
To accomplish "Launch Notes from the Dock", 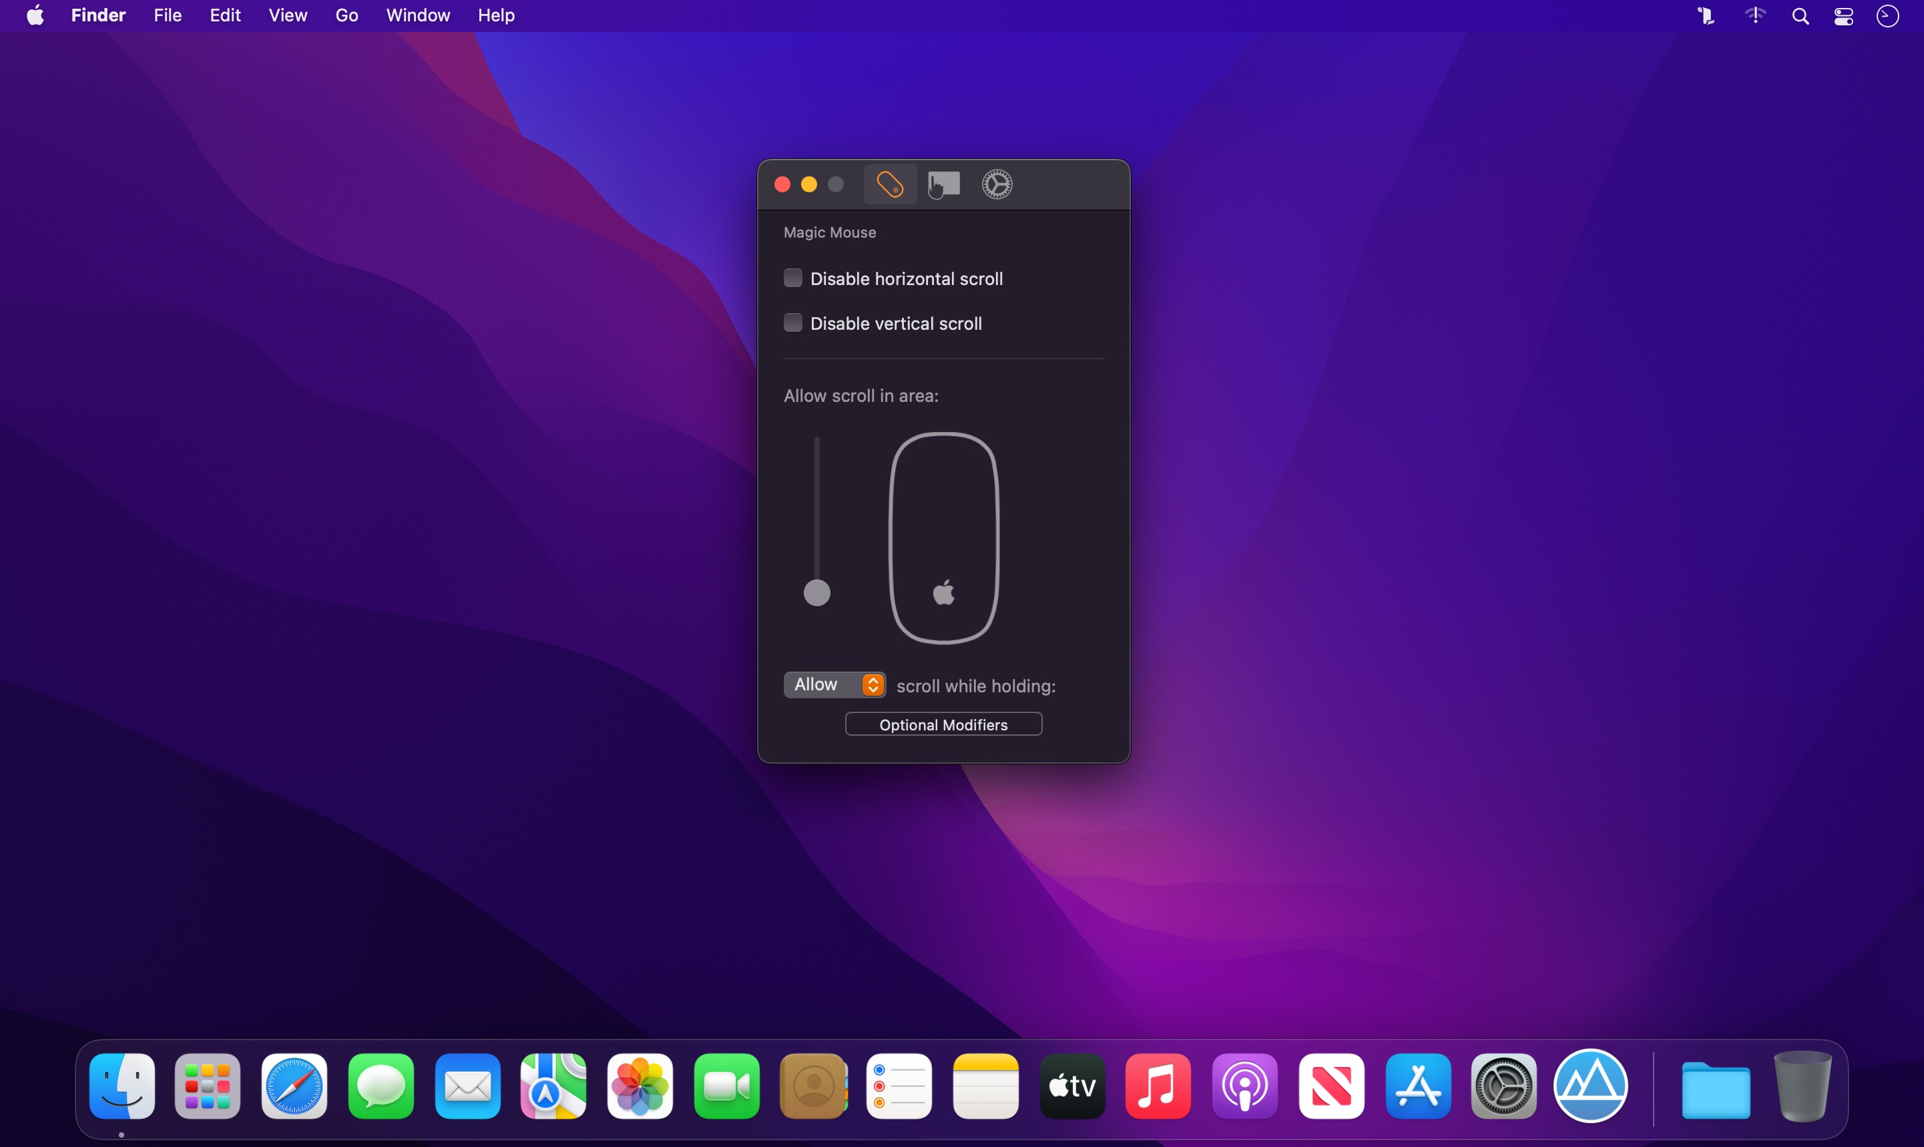I will point(986,1086).
